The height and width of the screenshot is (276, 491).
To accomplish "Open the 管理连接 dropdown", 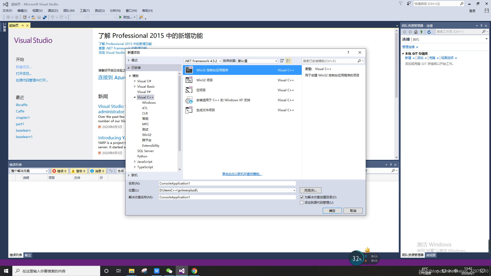I will point(410,47).
